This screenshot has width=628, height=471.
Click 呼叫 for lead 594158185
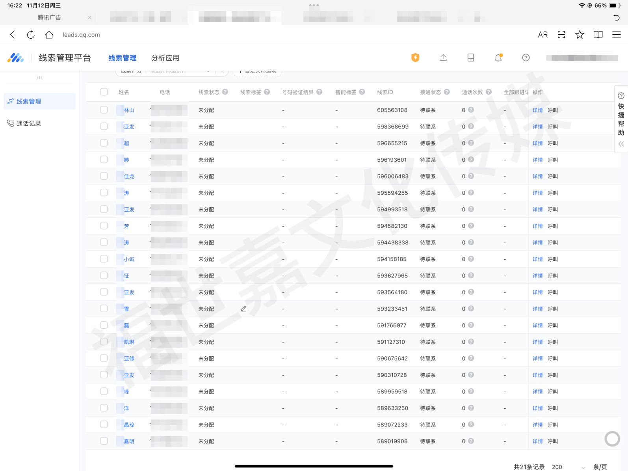pyautogui.click(x=553, y=259)
